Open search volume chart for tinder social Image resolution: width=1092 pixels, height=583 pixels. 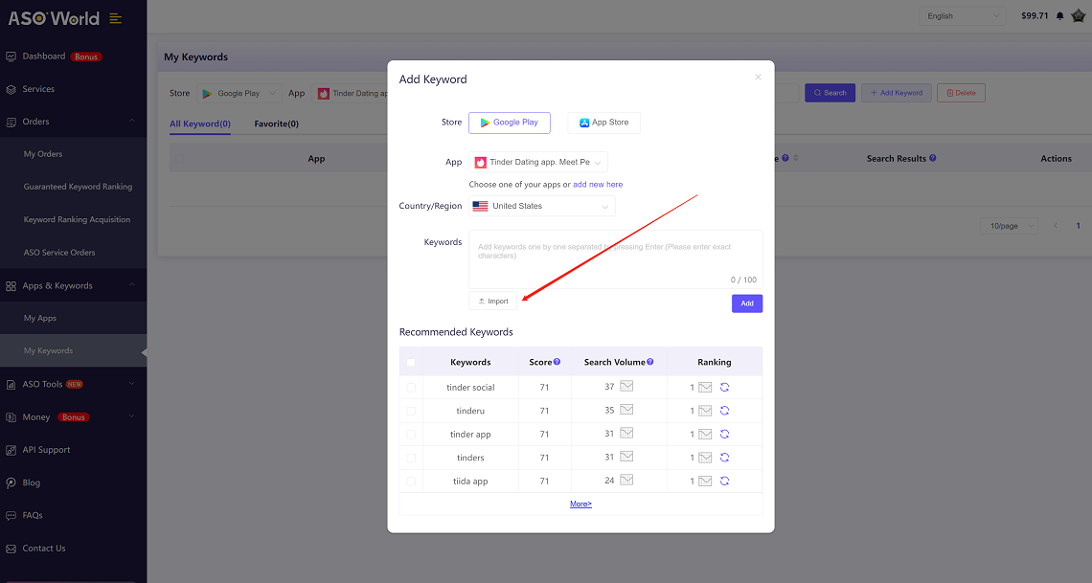pos(626,386)
